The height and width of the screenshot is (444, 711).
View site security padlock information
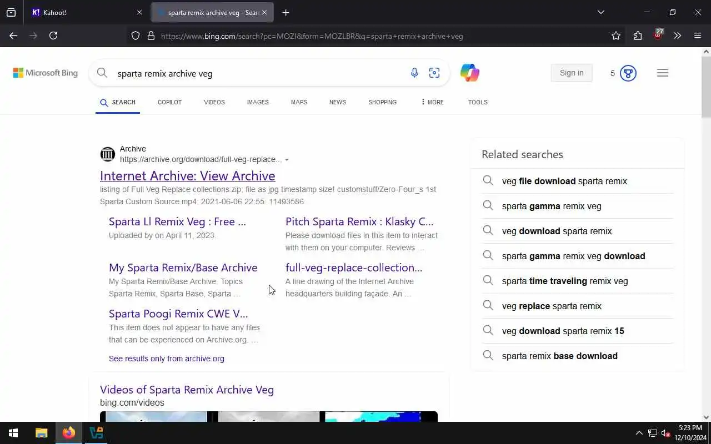pos(151,36)
